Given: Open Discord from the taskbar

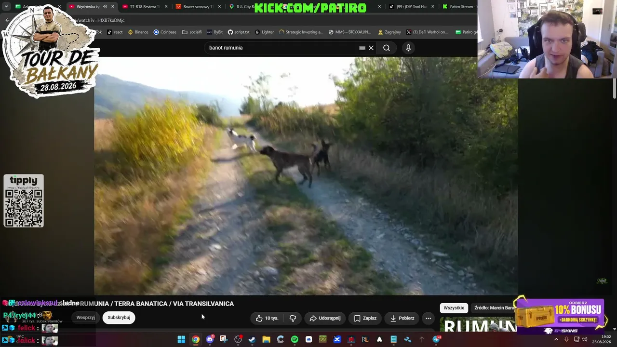Looking at the screenshot, I should coord(210,339).
